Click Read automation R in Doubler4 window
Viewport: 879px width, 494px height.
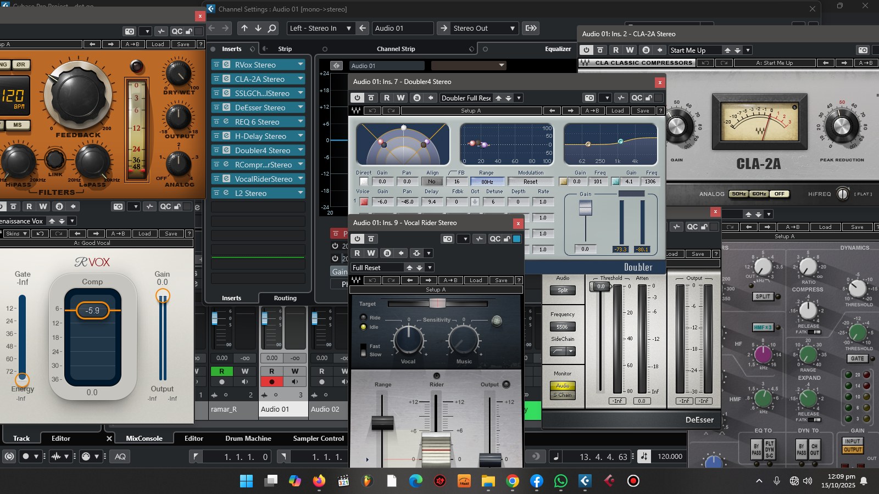387,98
